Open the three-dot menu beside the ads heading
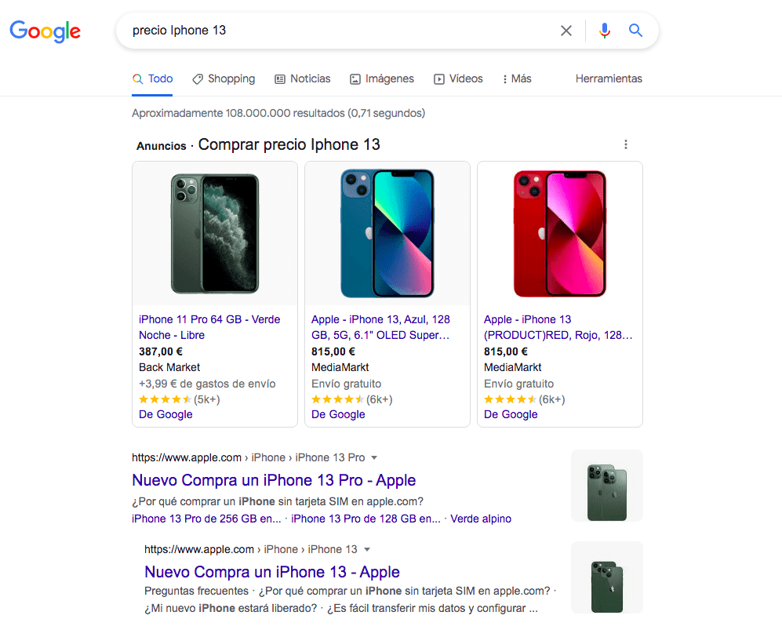782x630 pixels. pyautogui.click(x=626, y=144)
